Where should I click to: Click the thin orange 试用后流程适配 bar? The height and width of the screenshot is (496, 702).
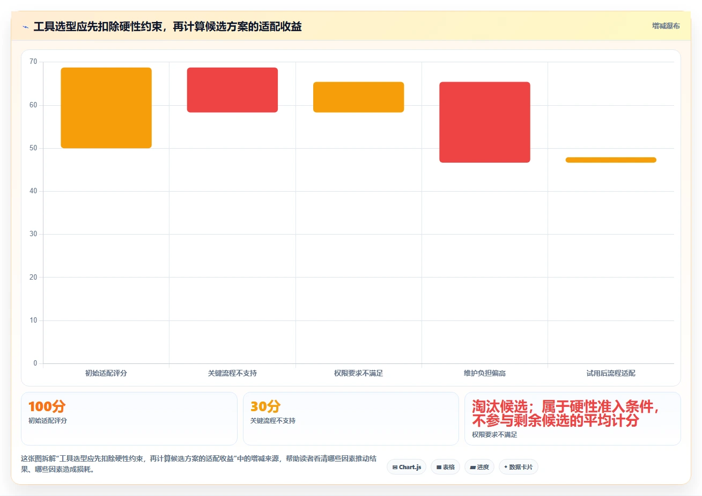pos(611,160)
